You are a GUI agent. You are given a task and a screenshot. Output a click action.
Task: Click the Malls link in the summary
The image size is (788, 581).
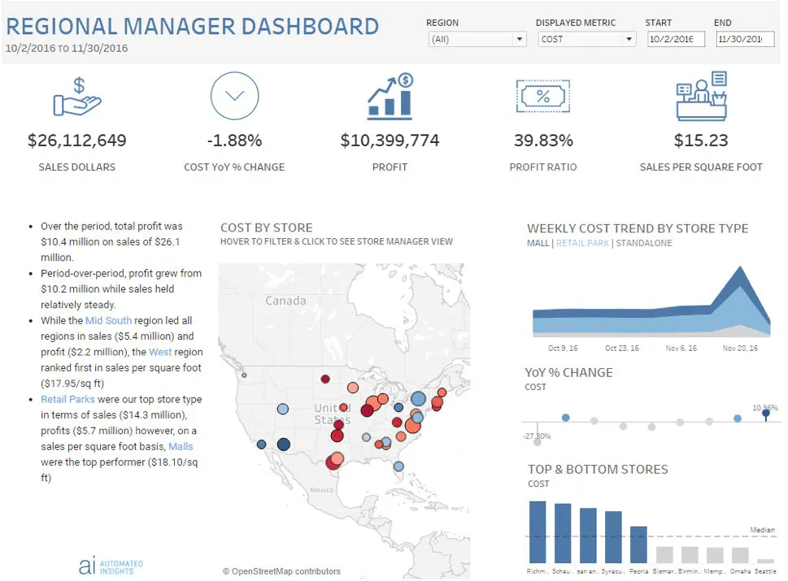pyautogui.click(x=181, y=446)
